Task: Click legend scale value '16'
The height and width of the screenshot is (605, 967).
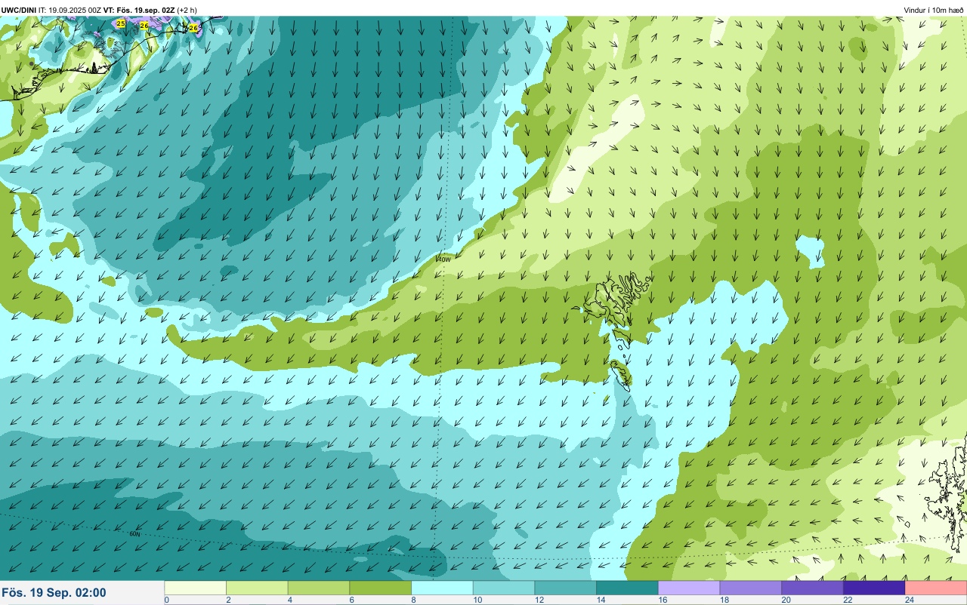Action: point(661,600)
